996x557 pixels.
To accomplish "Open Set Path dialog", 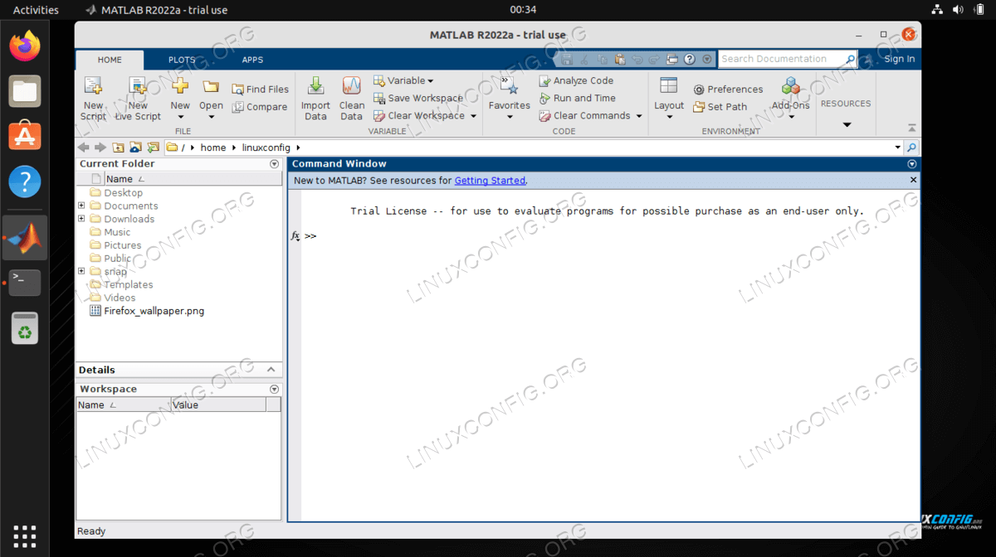I will coord(720,107).
